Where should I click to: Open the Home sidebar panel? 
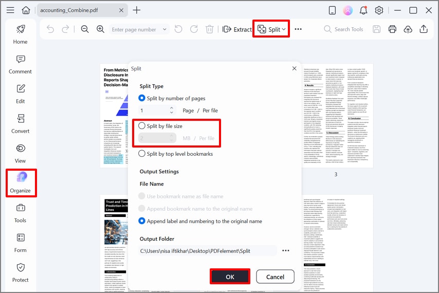point(20,34)
